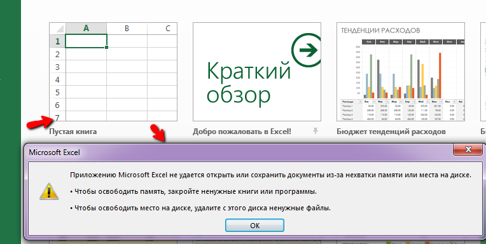Click the yellow warning triangle icon
Viewport: 486px width, 244px height.
[x=49, y=191]
